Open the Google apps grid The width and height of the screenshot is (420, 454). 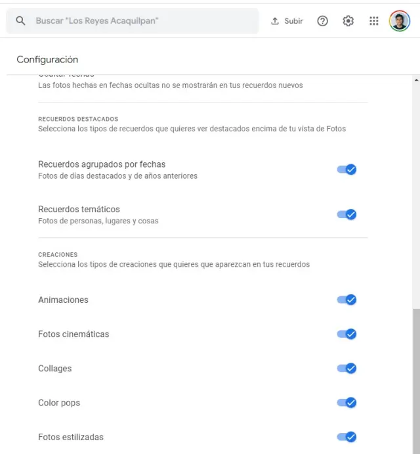point(374,21)
